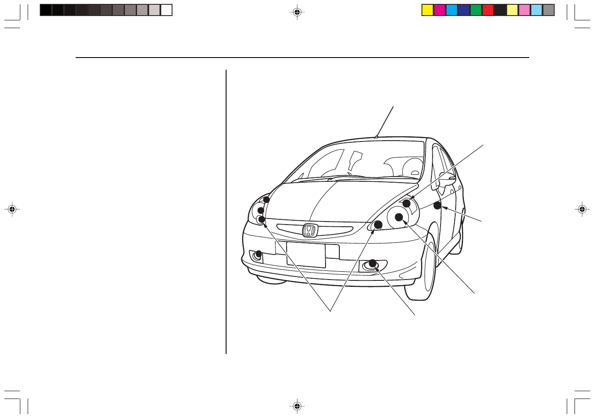The height and width of the screenshot is (418, 594).
Task: Click the Honda emblem on the grille
Action: pyautogui.click(x=310, y=230)
